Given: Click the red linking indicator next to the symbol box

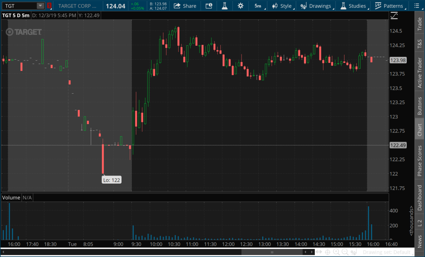Looking at the screenshot, I should point(49,6).
